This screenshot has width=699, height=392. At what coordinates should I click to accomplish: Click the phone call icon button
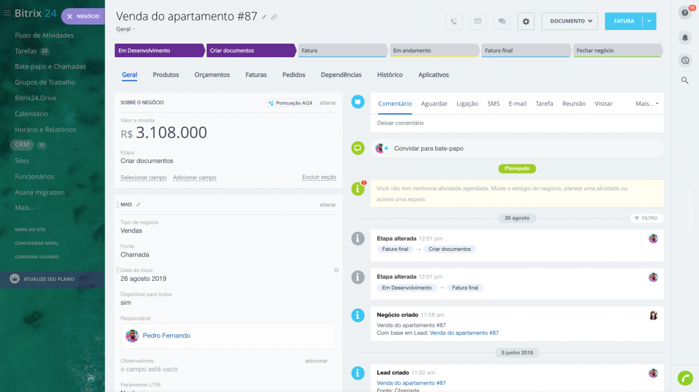point(454,21)
